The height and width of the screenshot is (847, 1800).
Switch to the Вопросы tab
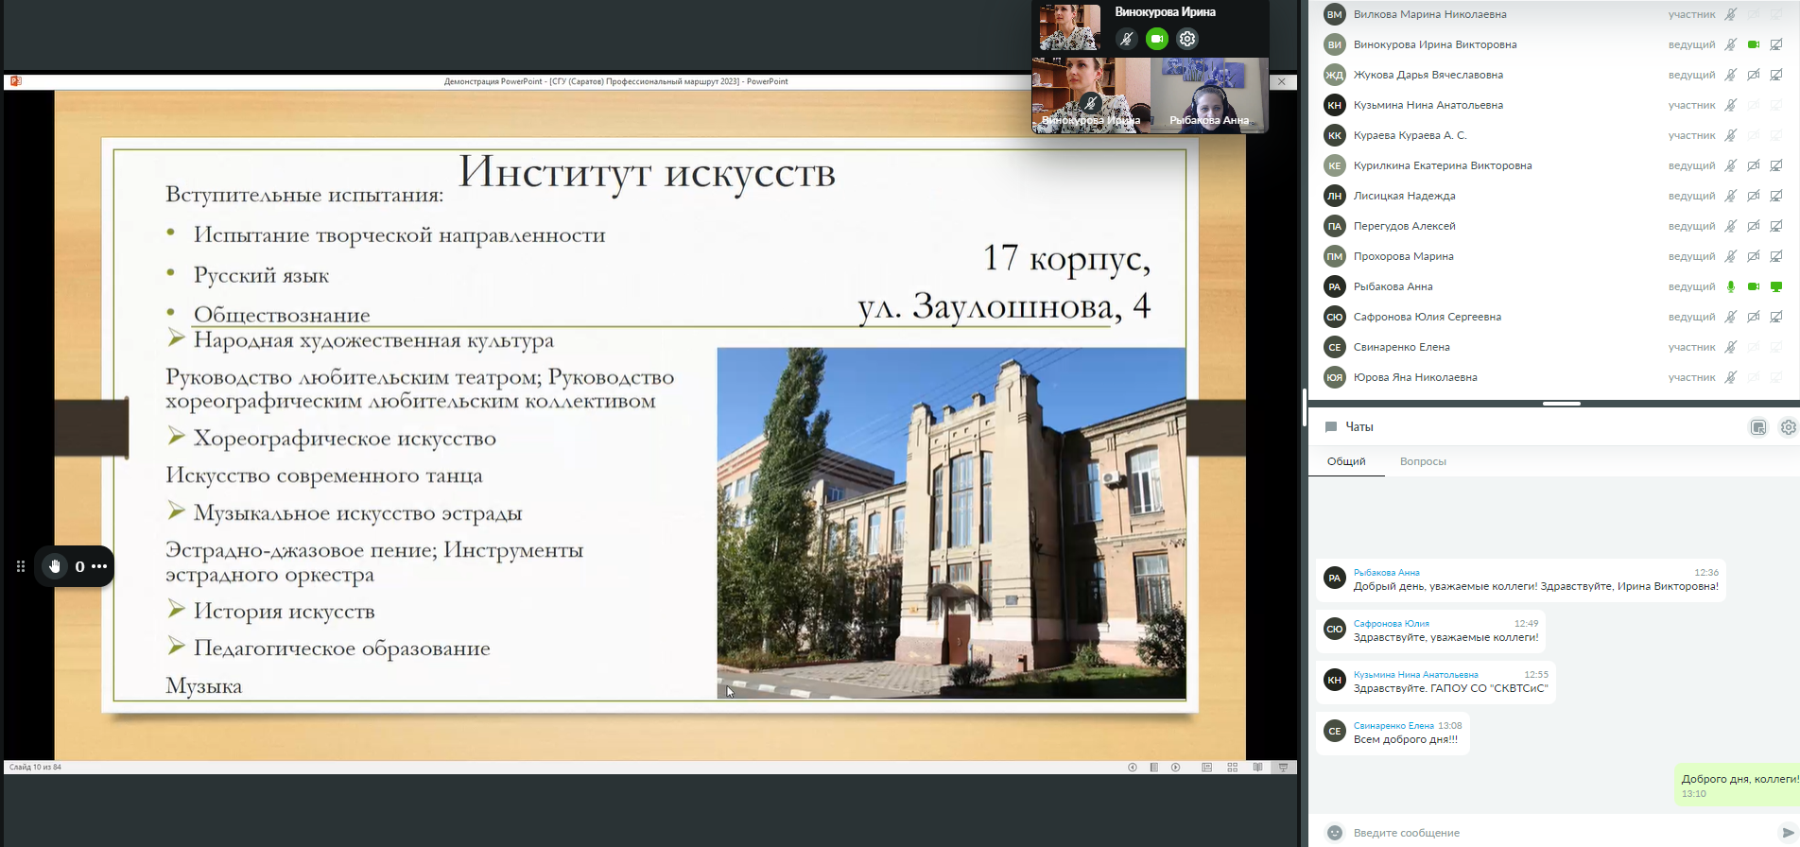[x=1423, y=461]
